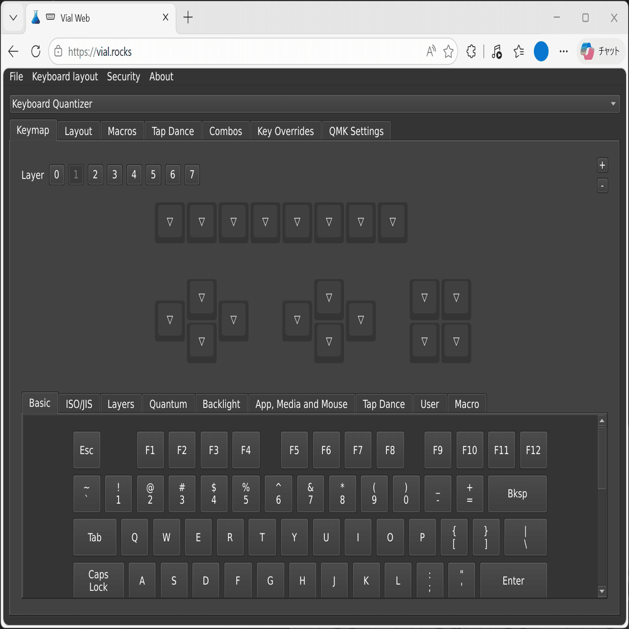The image size is (629, 629).
Task: Open the Key Overrides tab
Action: 285,131
